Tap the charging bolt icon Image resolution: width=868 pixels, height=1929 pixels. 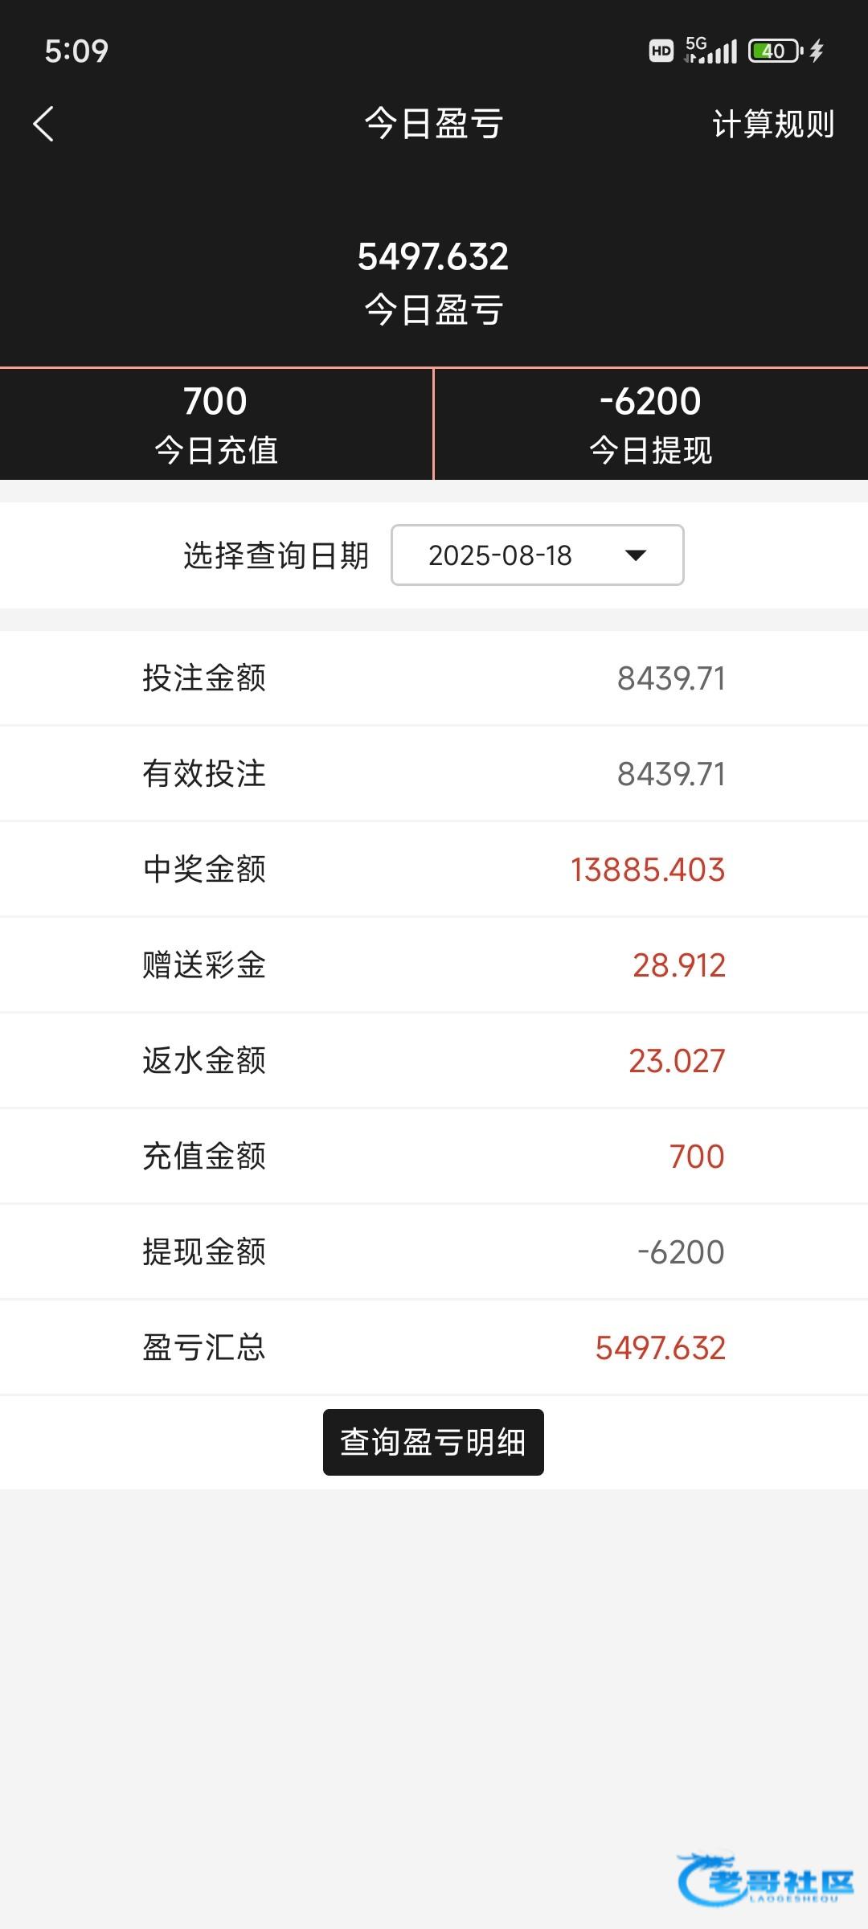pos(817,51)
